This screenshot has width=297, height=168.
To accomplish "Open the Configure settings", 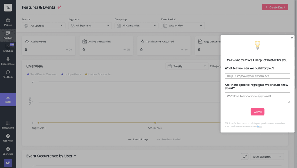I will [x=8, y=151].
